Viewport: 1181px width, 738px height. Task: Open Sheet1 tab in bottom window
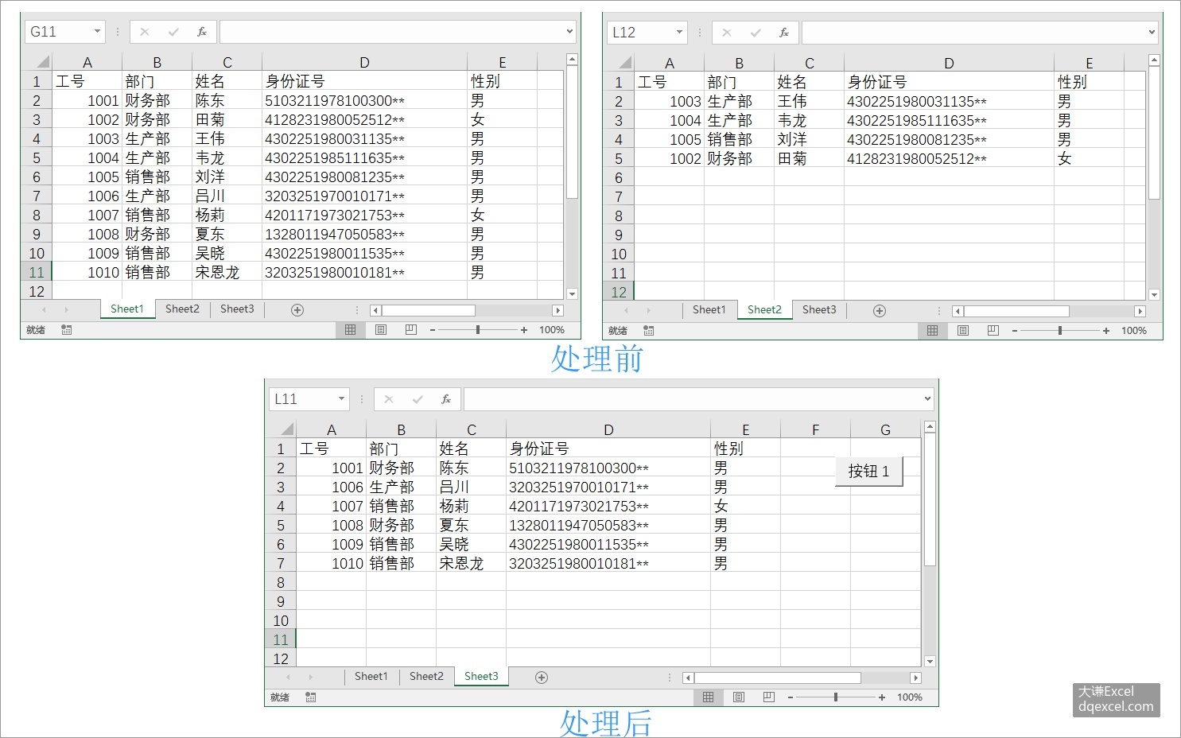click(x=371, y=677)
